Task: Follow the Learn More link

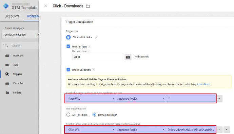Action: pyautogui.click(x=203, y=84)
